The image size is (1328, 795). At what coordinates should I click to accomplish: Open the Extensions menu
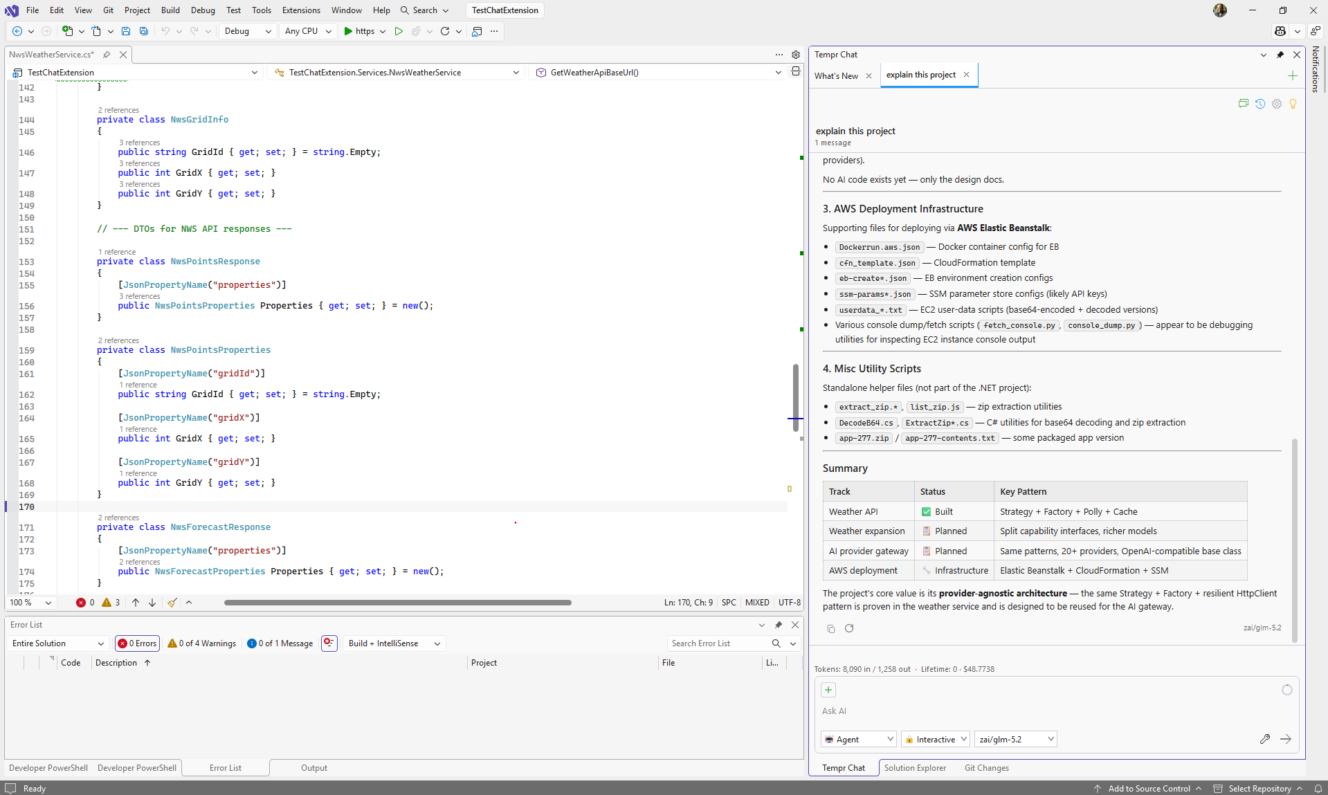pyautogui.click(x=301, y=10)
